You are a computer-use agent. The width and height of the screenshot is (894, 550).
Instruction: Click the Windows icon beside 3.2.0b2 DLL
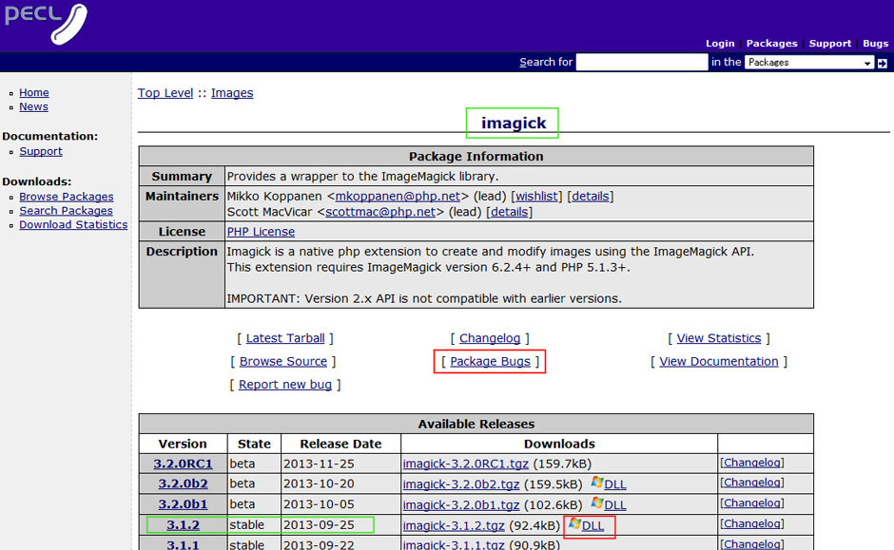coord(596,483)
